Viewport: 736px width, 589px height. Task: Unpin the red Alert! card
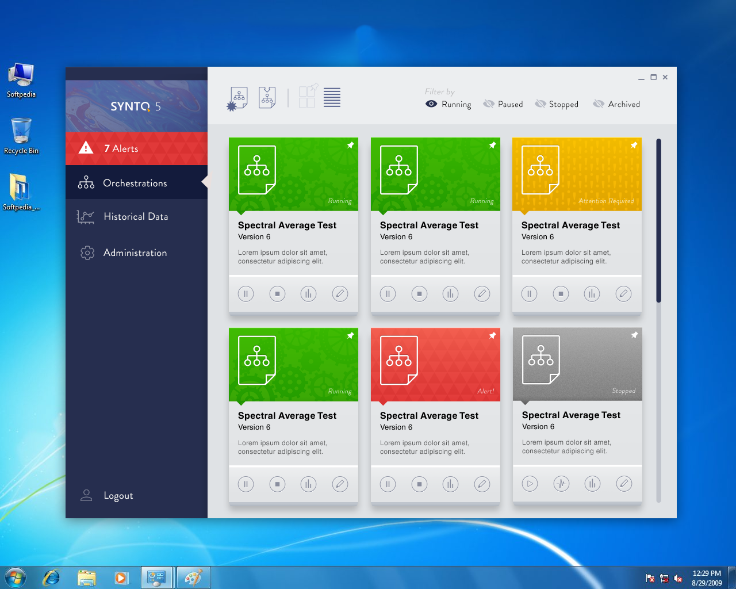[492, 336]
